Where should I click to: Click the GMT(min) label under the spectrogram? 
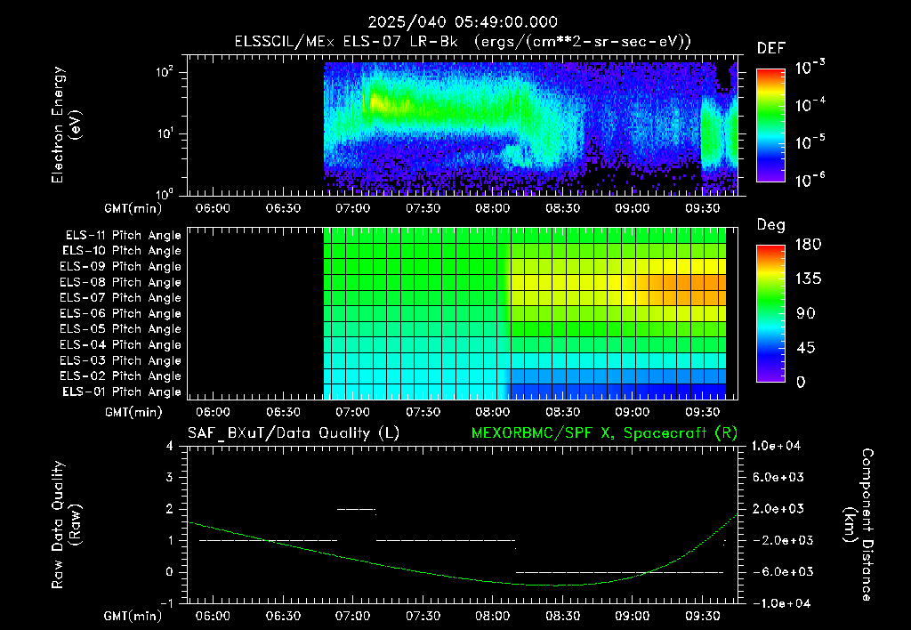point(133,208)
